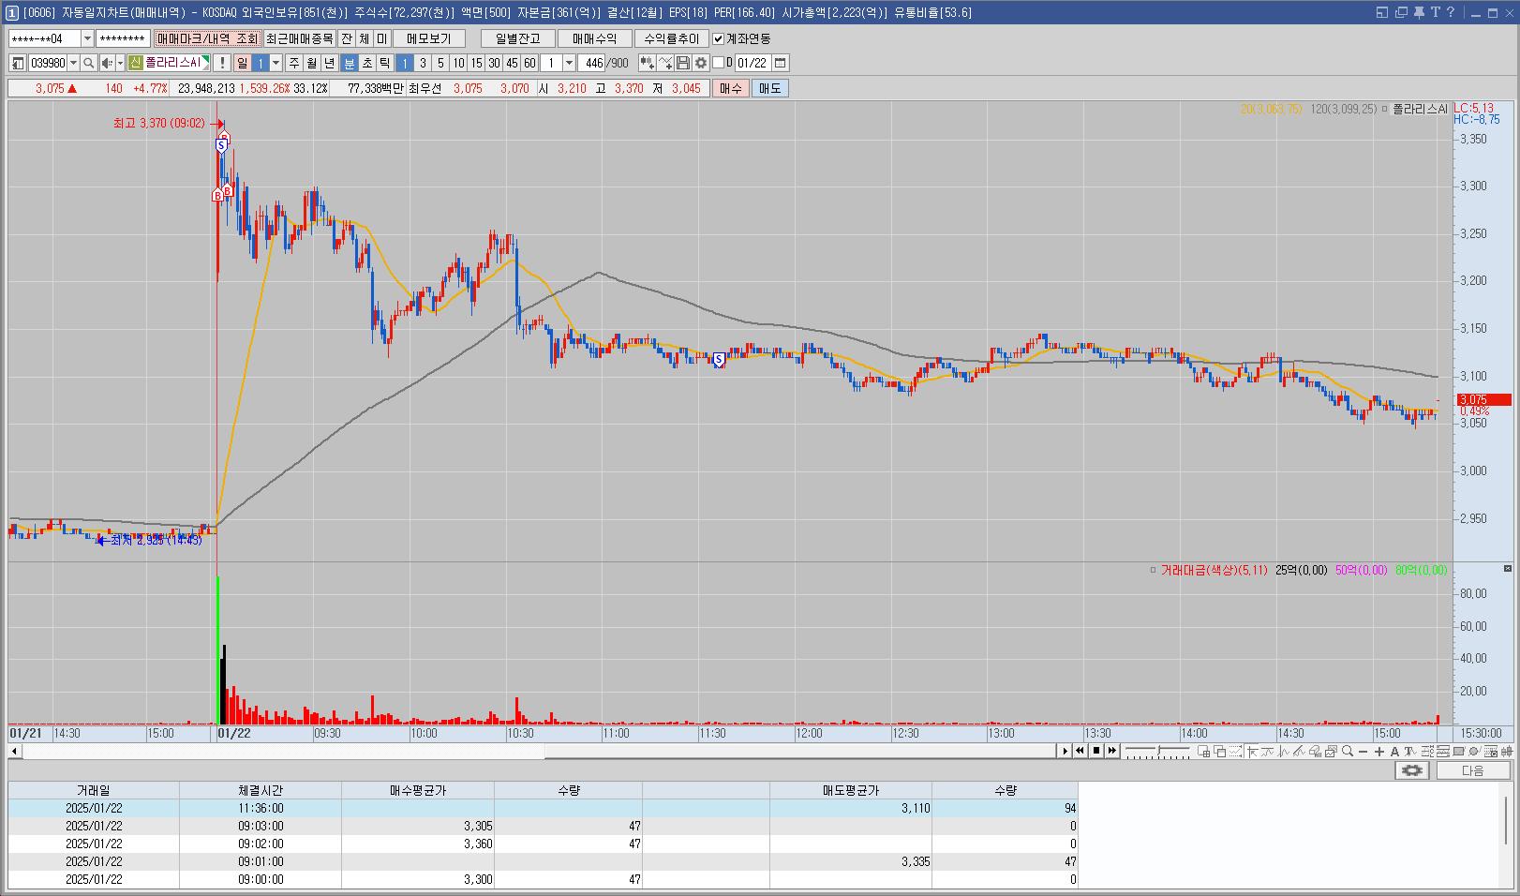Open the calendar date picker icon
Image resolution: width=1520 pixels, height=896 pixels.
pyautogui.click(x=781, y=63)
